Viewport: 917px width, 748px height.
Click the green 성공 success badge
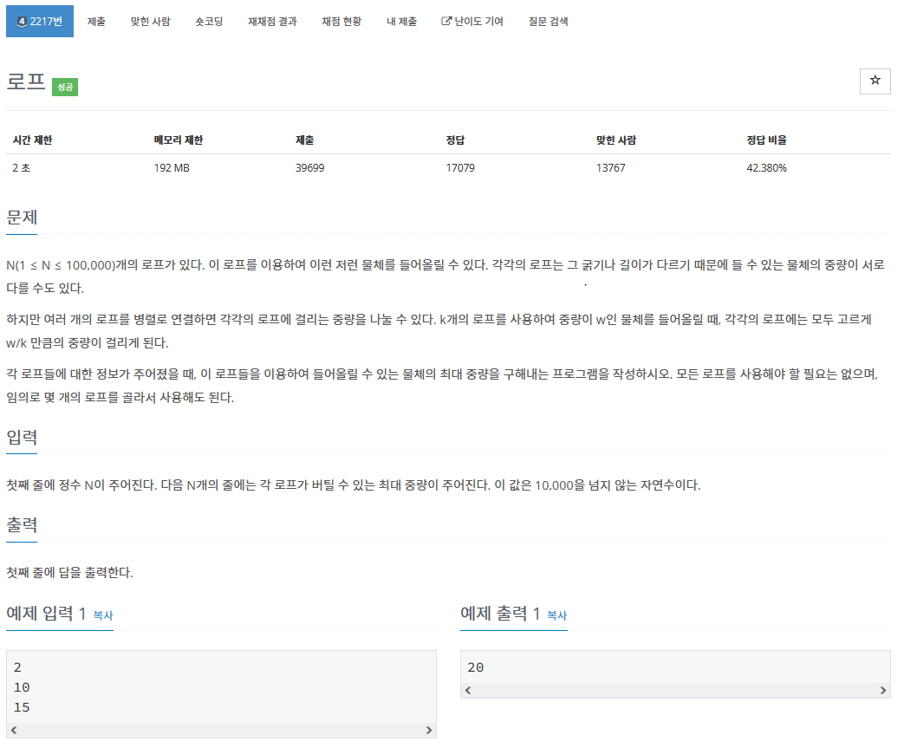[x=64, y=88]
